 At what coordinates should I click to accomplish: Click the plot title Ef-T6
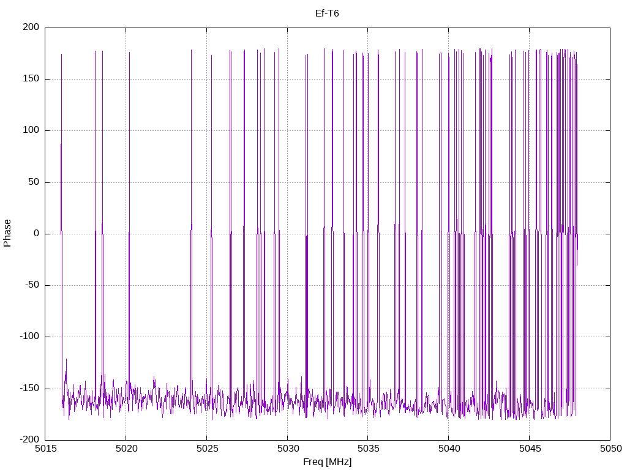pyautogui.click(x=327, y=13)
